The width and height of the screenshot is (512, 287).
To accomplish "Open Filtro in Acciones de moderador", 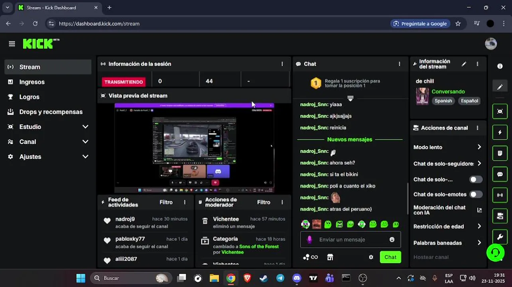I will tap(264, 202).
